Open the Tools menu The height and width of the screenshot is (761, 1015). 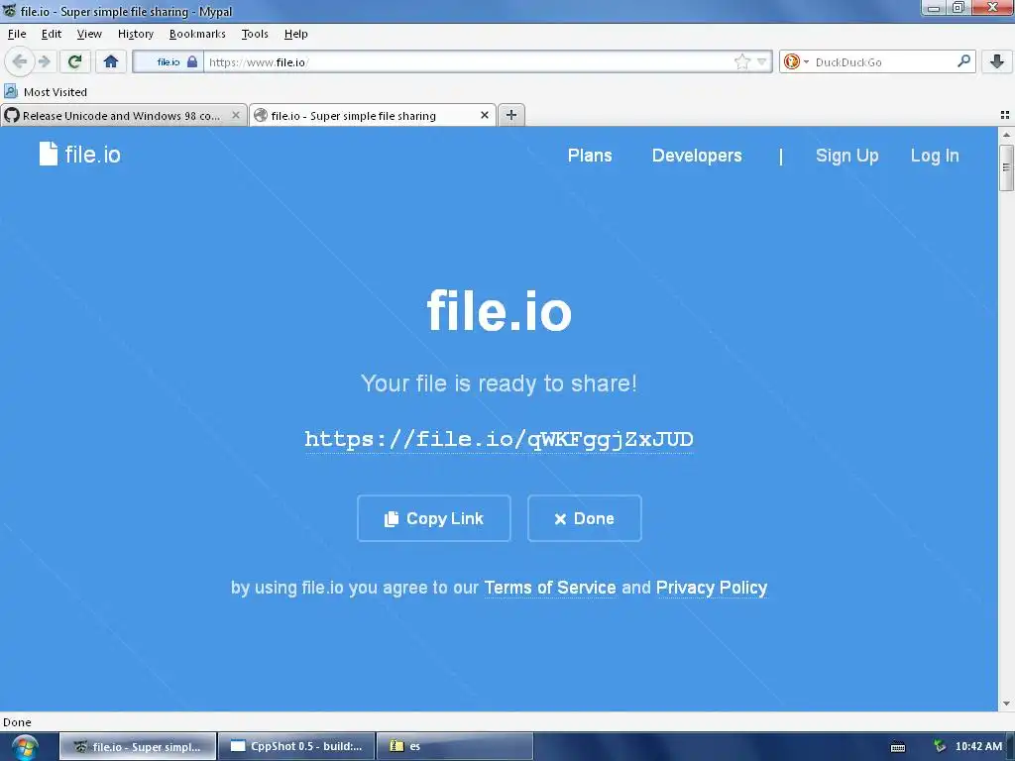(255, 34)
